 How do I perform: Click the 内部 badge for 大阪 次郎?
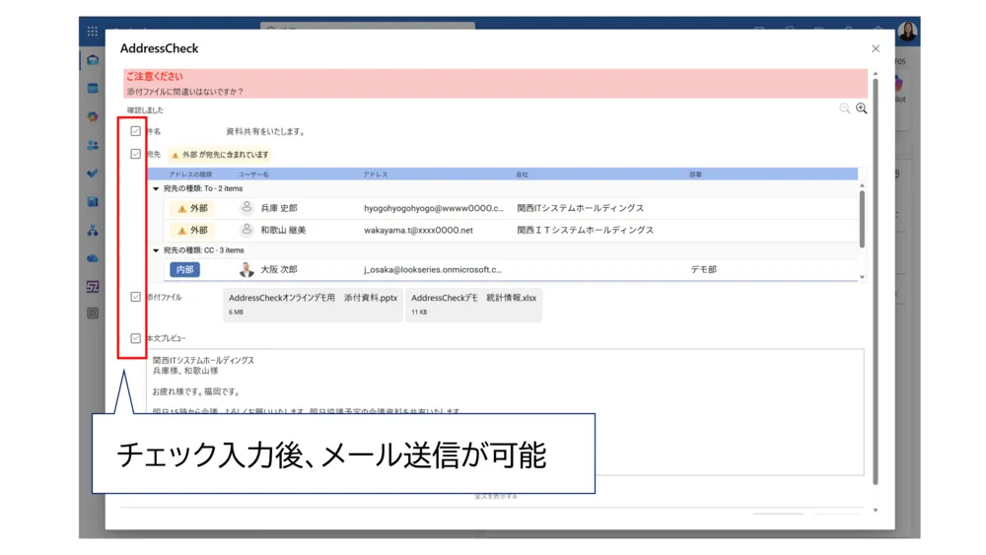click(185, 270)
